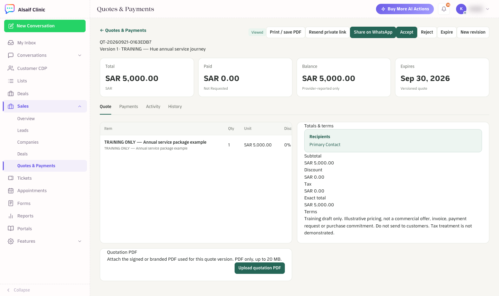Screen dimensions: 499x296
Task: Click the Reports bar chart icon
Action: 11,216
